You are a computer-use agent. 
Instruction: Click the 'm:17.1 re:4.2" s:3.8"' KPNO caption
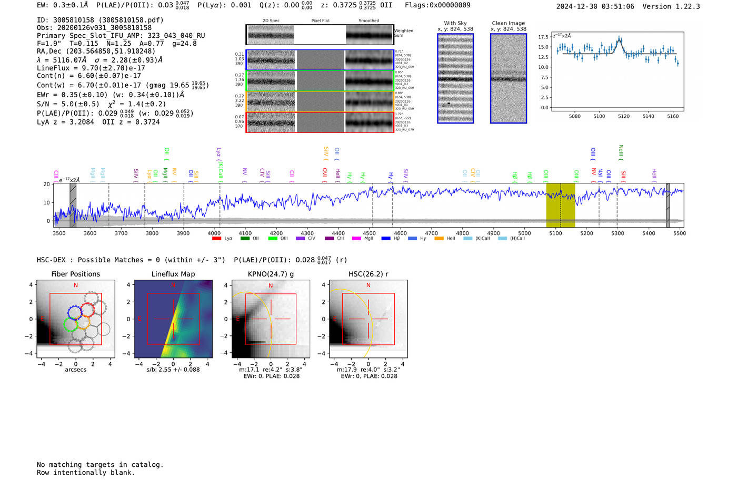(x=271, y=370)
